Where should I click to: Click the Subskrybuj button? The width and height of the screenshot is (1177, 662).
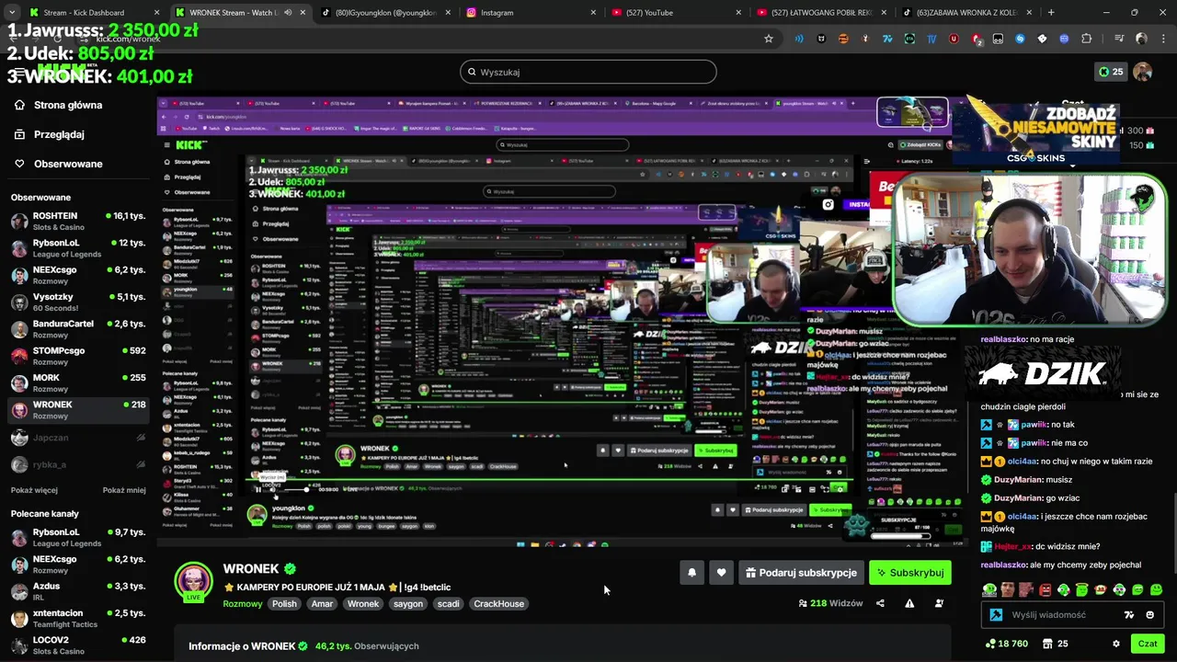910,573
